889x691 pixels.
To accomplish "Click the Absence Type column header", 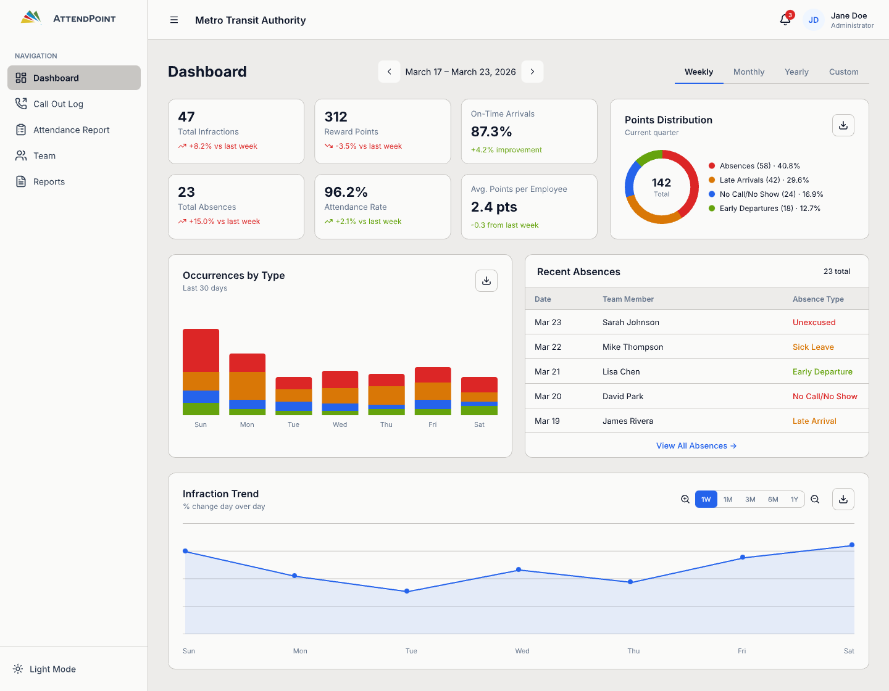I will tap(818, 299).
